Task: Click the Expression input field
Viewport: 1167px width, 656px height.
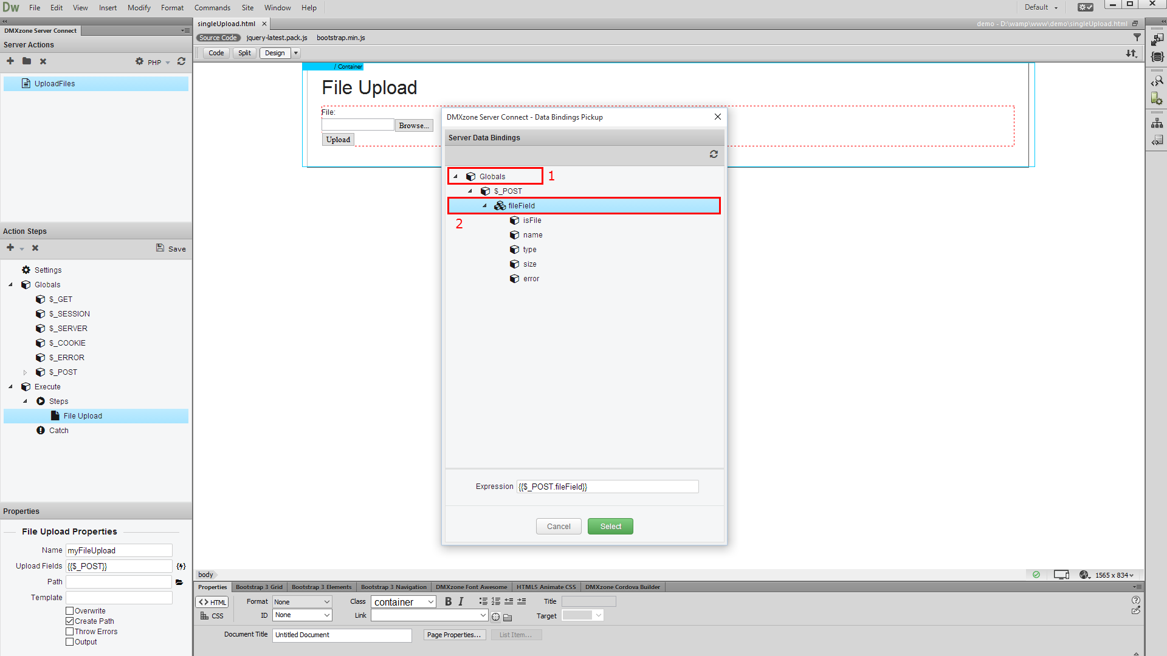Action: [x=607, y=487]
